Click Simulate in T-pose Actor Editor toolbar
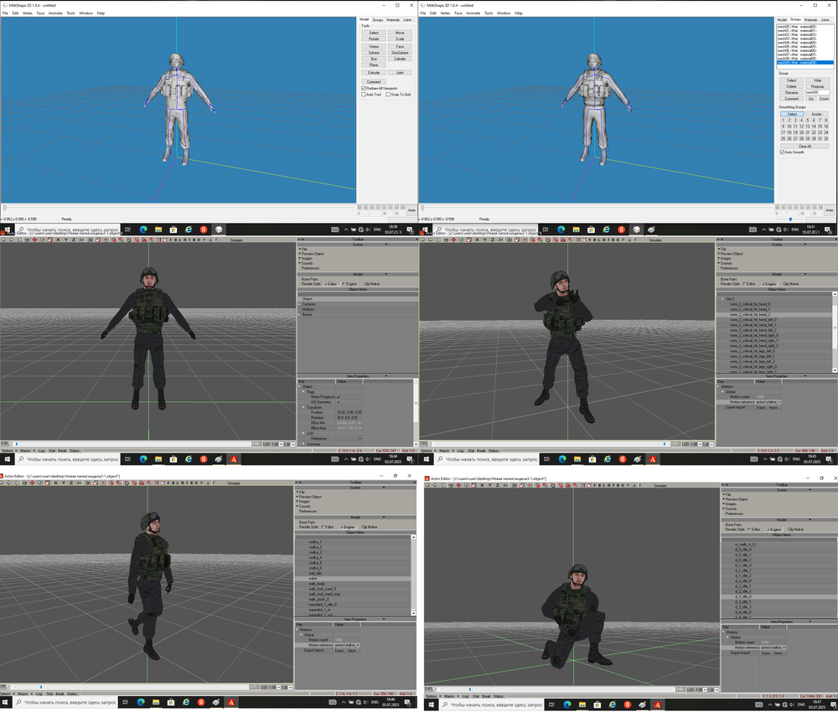The height and width of the screenshot is (712, 838). pyautogui.click(x=236, y=240)
